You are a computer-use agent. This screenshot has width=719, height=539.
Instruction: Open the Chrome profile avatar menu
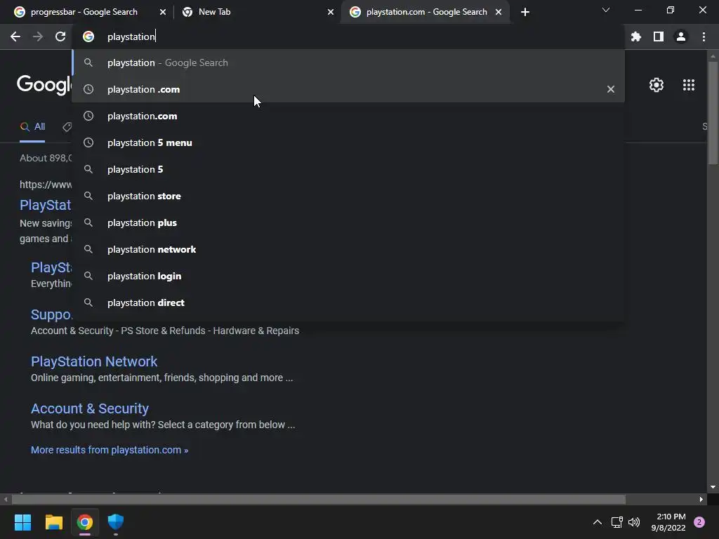(x=681, y=36)
